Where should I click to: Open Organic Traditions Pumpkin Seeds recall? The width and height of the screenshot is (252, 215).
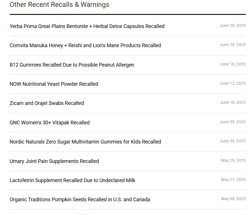(80, 199)
